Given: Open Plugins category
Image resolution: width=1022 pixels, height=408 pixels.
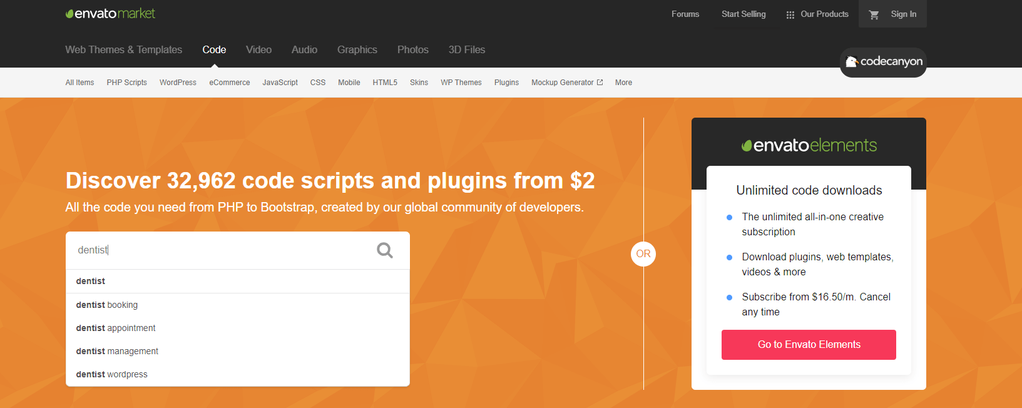Looking at the screenshot, I should click(506, 83).
